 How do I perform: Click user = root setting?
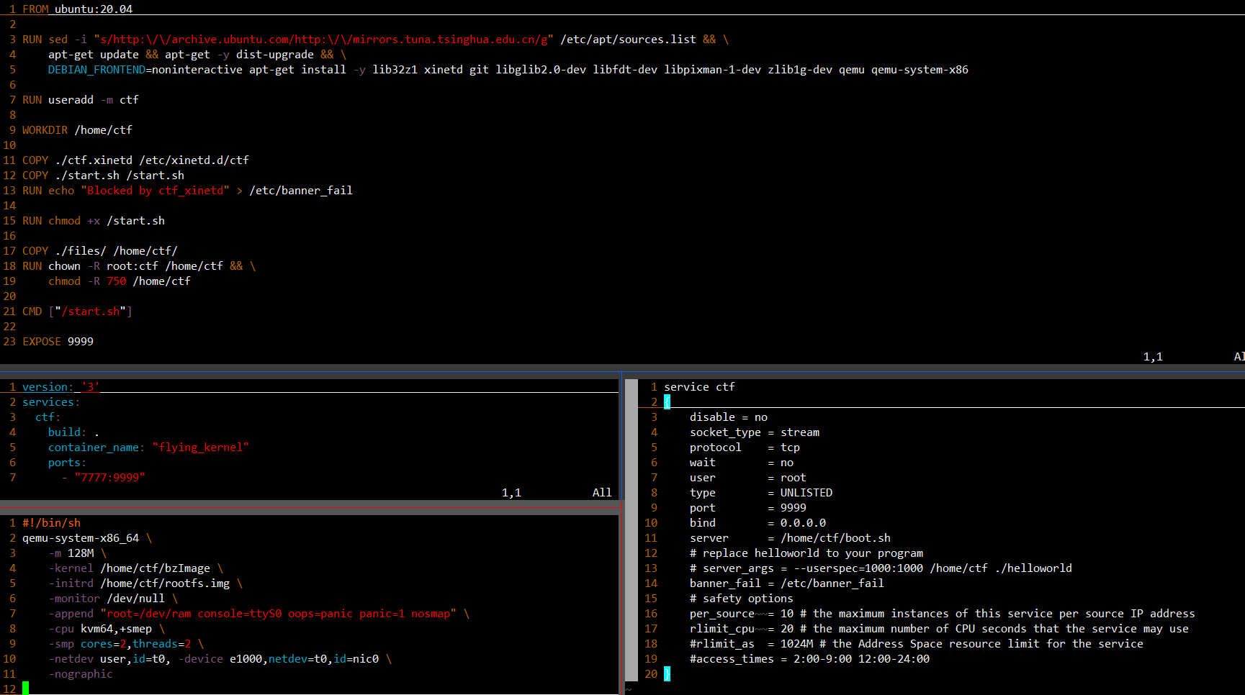(748, 478)
